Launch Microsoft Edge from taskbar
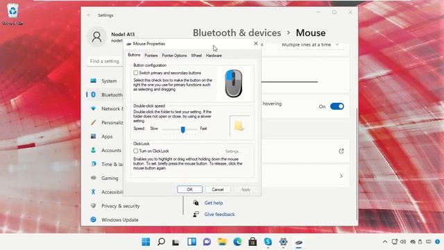Image resolution: width=444 pixels, height=250 pixels. click(237, 242)
